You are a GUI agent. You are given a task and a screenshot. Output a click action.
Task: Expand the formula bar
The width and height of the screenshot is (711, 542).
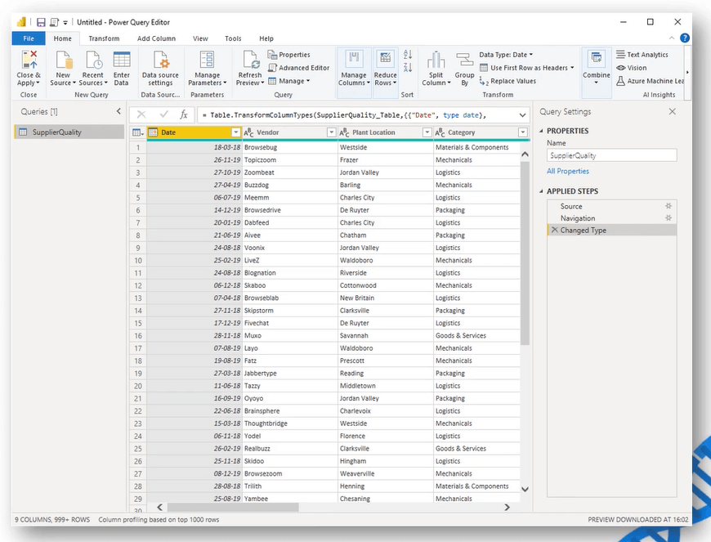[522, 115]
